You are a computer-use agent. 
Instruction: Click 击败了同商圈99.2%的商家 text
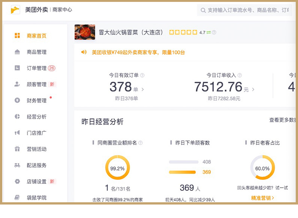(x=118, y=200)
